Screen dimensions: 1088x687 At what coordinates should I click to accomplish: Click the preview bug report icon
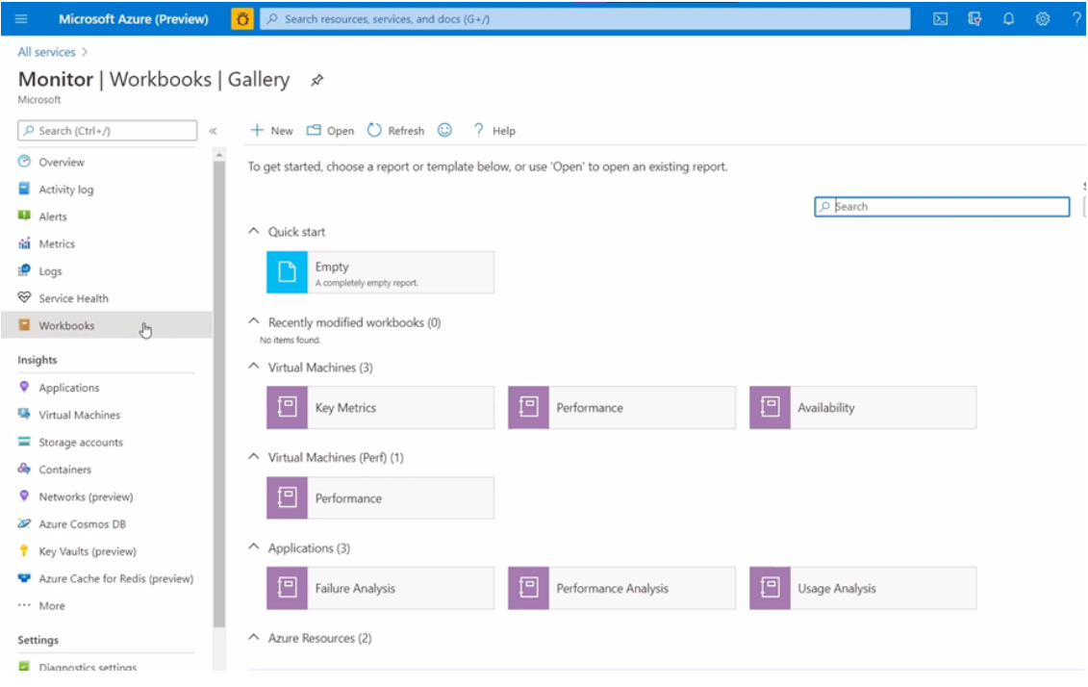pos(242,18)
